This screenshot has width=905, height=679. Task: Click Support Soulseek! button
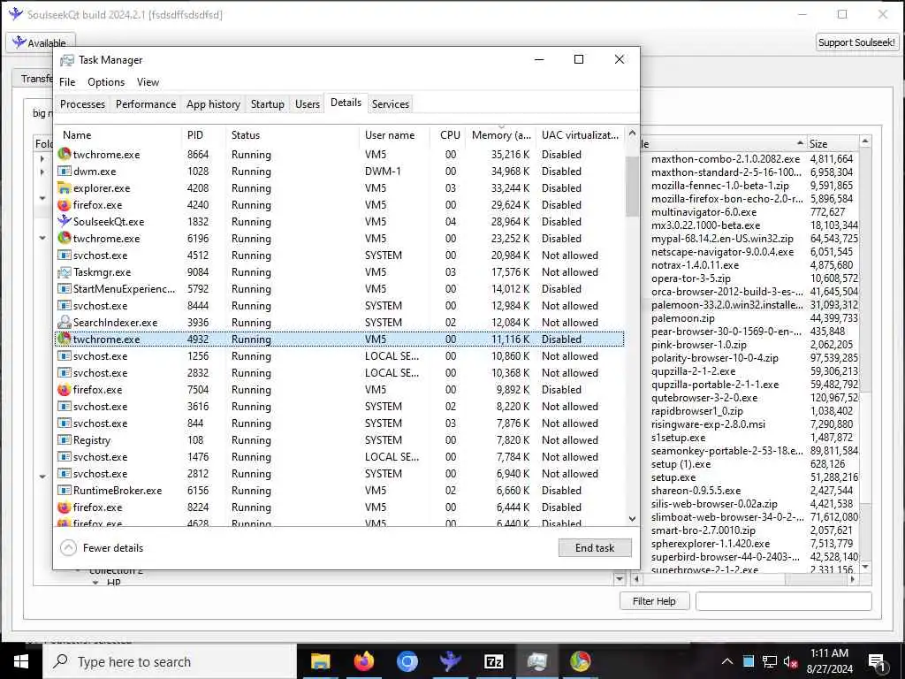click(x=856, y=42)
